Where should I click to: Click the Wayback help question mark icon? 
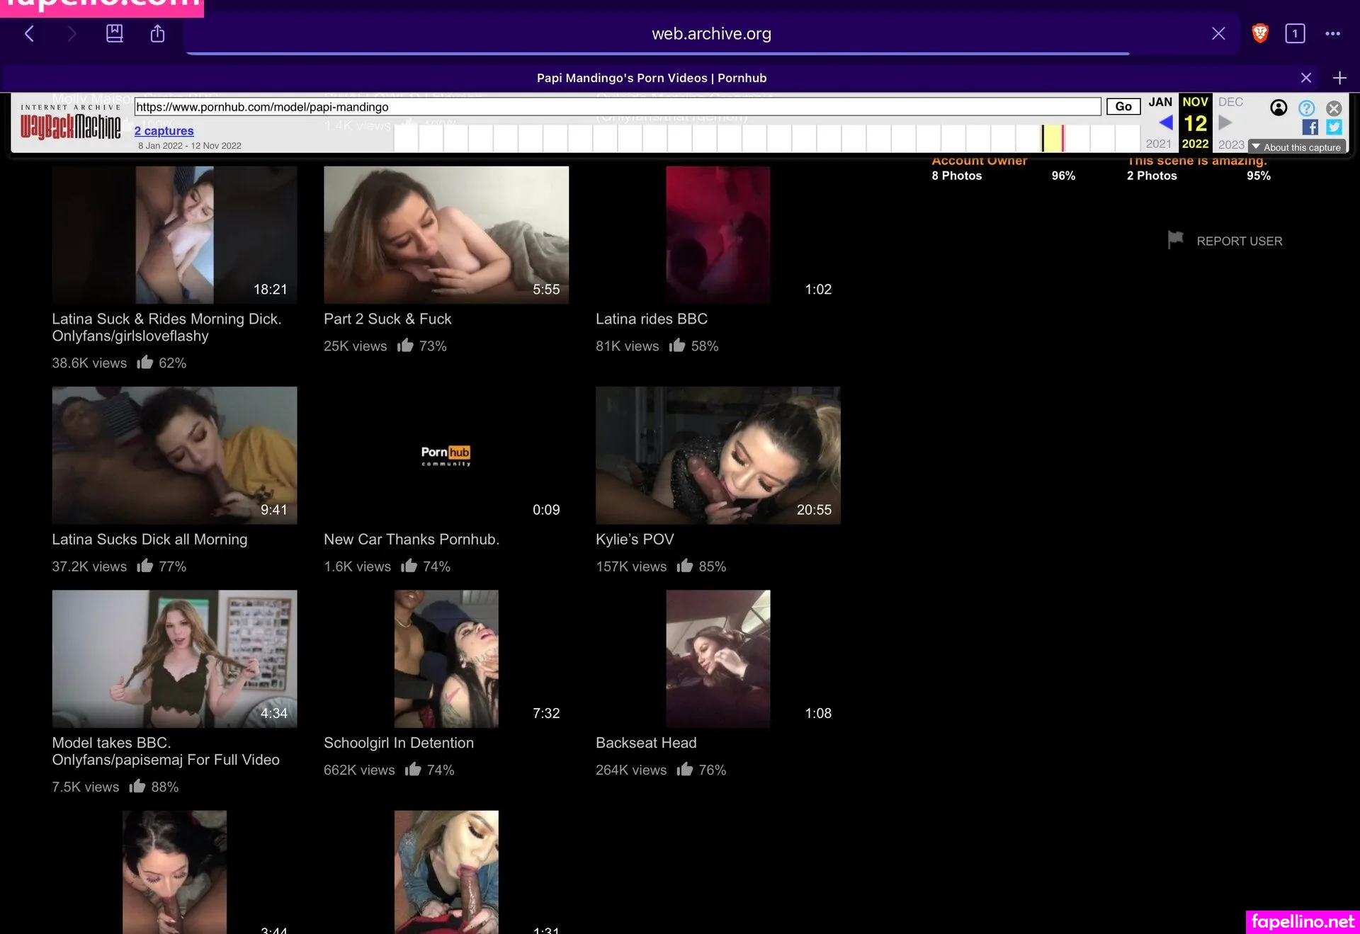point(1306,108)
